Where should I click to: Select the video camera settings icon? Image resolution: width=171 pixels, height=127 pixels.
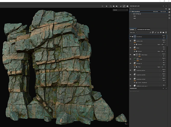pos(117,6)
